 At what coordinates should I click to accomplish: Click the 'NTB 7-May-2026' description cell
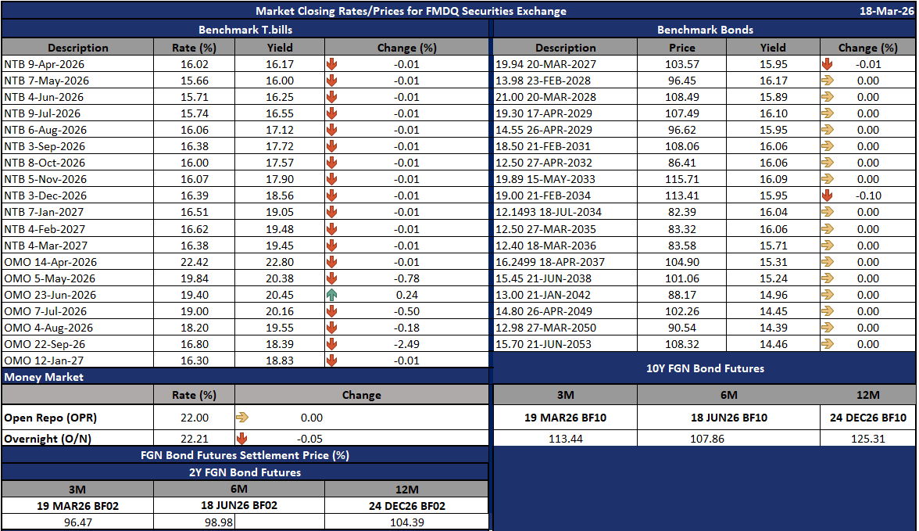[x=77, y=81]
